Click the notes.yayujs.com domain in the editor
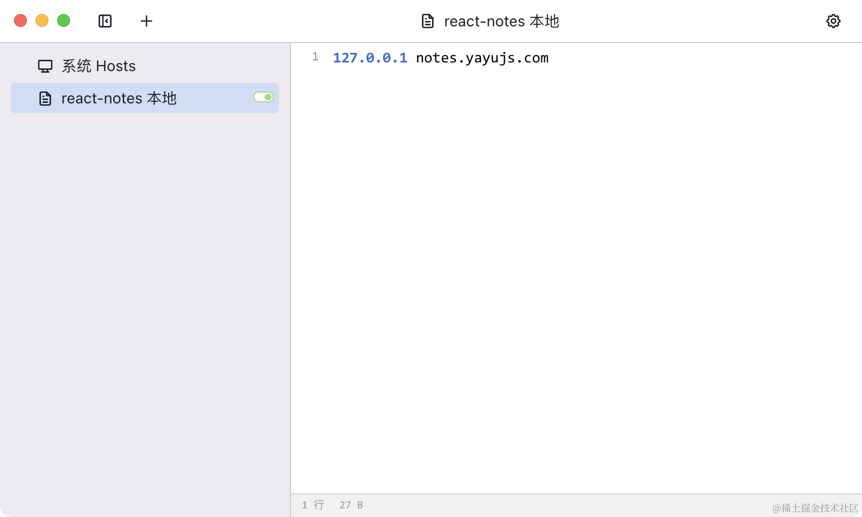Viewport: 862px width, 517px height. click(x=482, y=58)
